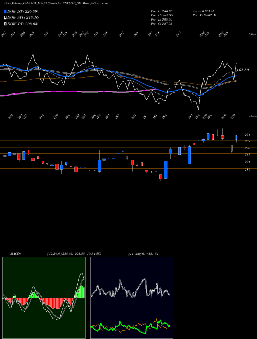Screen dimensions: 257x339
Task: Click the white DOW MT legend swatch
Action: coord(5,17)
